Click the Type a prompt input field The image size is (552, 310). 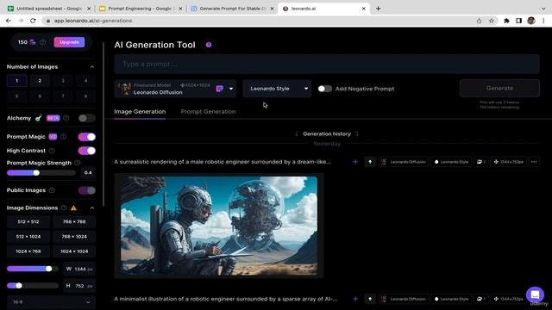coord(327,64)
